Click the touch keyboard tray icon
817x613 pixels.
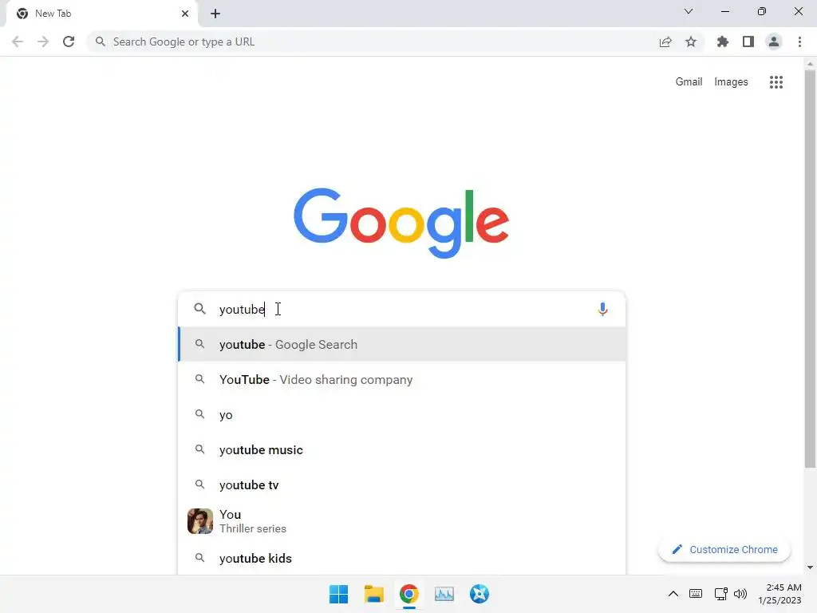coord(696,594)
